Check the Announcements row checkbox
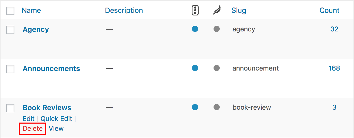Screen dimensions: 354x138 [x=10, y=69]
